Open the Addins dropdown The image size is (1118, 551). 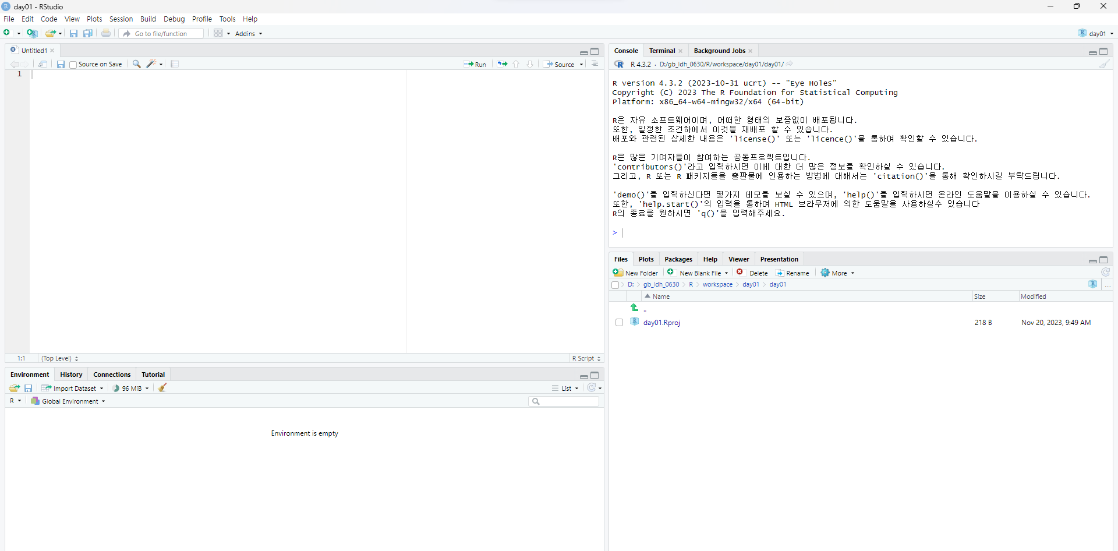[249, 34]
